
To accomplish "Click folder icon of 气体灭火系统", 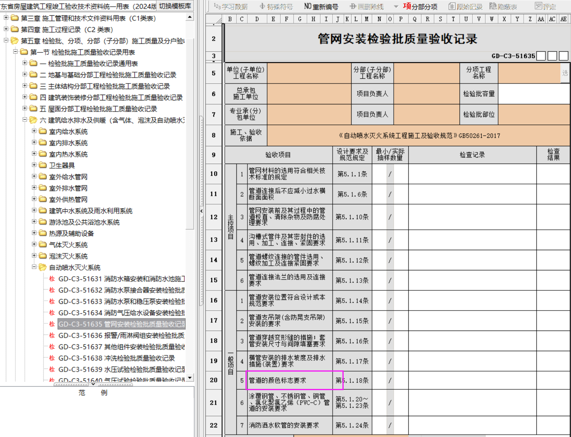I will (43, 245).
